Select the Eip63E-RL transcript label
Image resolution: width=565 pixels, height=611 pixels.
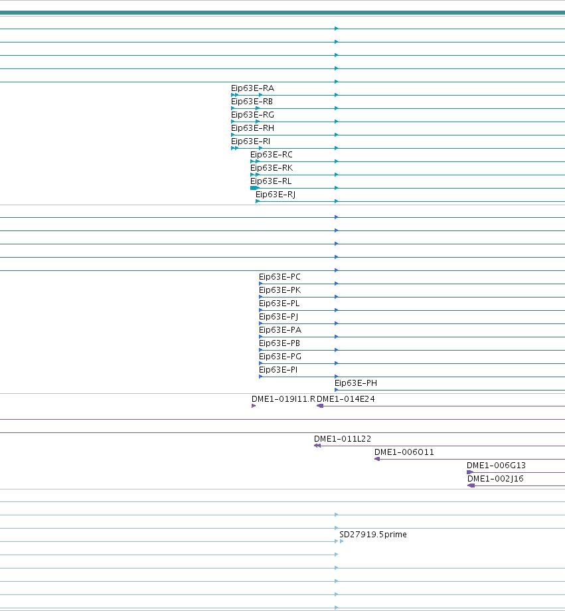[x=271, y=181]
